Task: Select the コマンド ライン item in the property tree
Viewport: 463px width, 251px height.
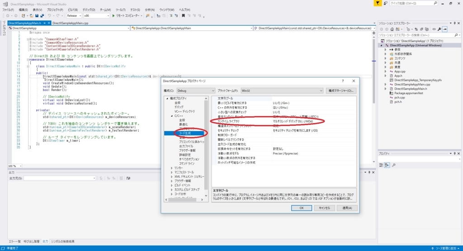Action: click(x=187, y=163)
